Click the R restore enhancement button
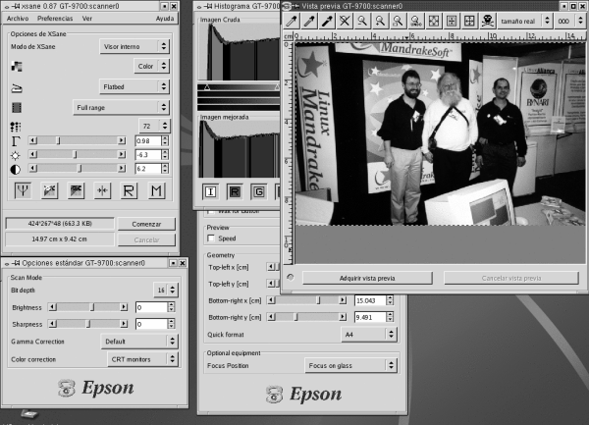The height and width of the screenshot is (425, 589). click(129, 190)
